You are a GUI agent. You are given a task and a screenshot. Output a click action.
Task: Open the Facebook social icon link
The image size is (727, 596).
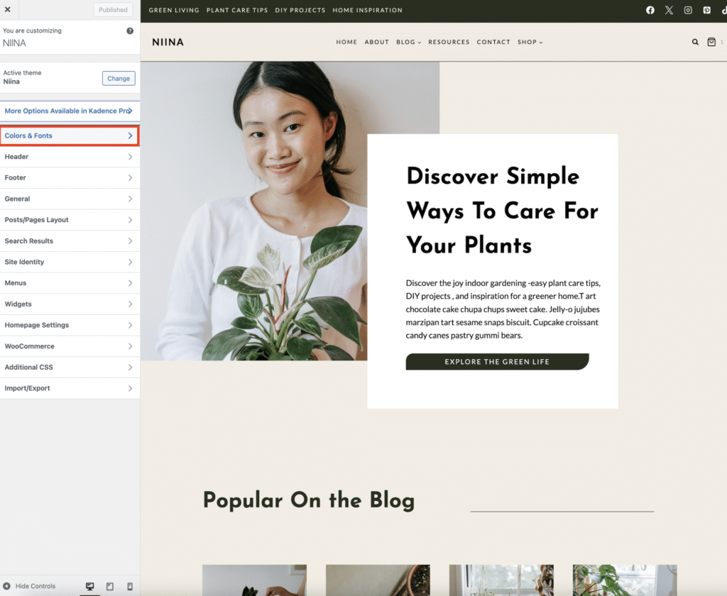coord(650,11)
